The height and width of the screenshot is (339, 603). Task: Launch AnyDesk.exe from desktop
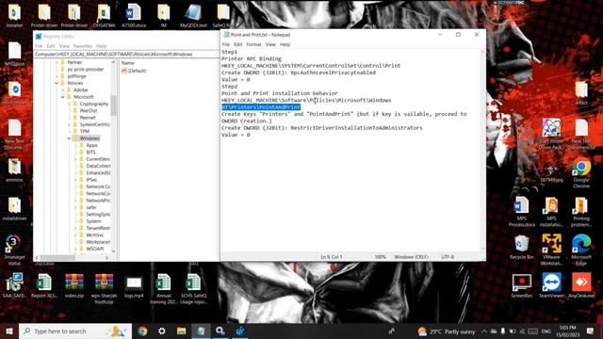[x=581, y=285]
